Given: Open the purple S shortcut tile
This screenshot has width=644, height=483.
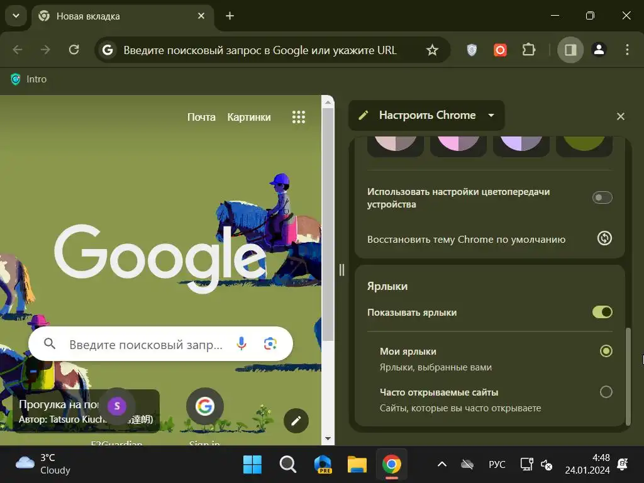Looking at the screenshot, I should click(x=117, y=406).
